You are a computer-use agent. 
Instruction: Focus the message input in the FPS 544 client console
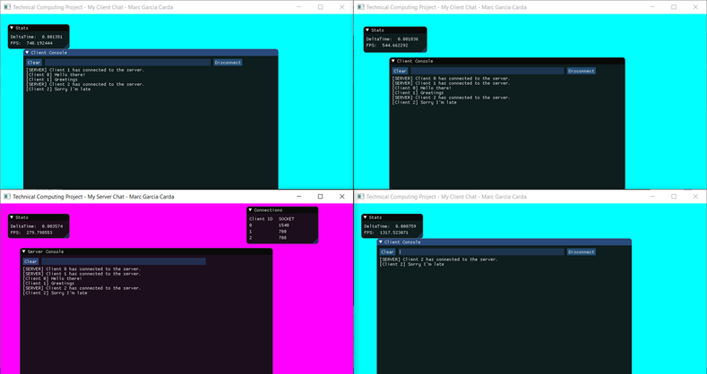(487, 71)
